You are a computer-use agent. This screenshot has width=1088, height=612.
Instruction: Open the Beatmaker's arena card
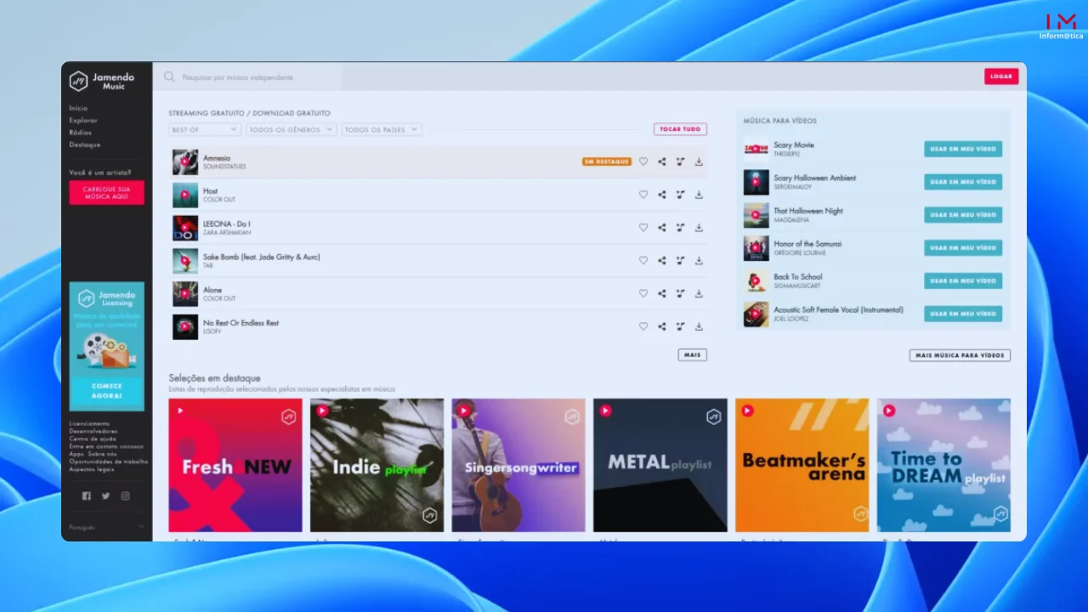802,466
